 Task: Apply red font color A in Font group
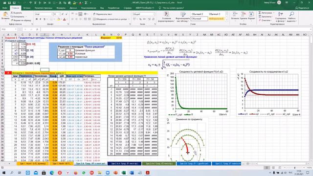click(64, 19)
